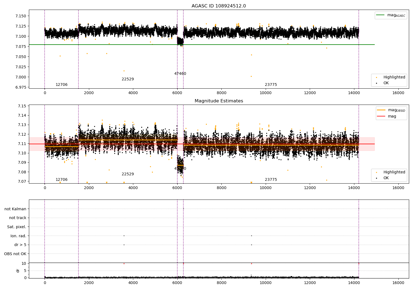The height and width of the screenshot is (289, 413).
Task: Click the 8000 x-axis tick on middle plot
Action: point(221,188)
